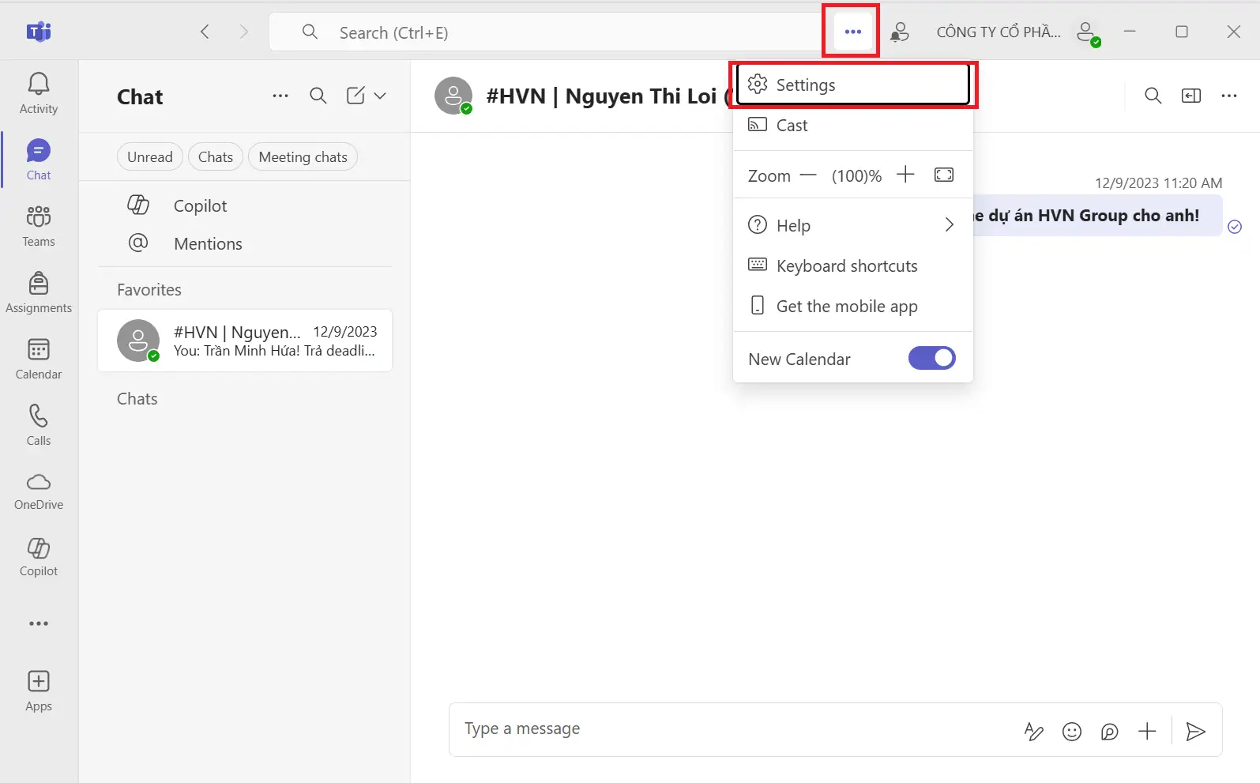This screenshot has height=783, width=1260.
Task: Filter chat list by Unread
Action: point(149,157)
